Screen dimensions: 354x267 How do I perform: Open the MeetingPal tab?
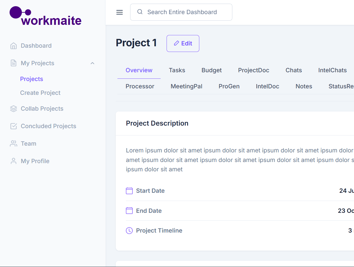pos(186,86)
